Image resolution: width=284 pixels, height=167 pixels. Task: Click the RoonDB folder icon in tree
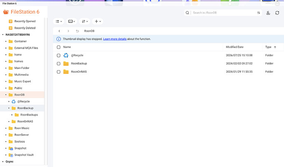coord(11,95)
